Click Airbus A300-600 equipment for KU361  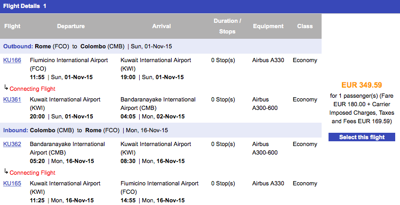point(265,104)
